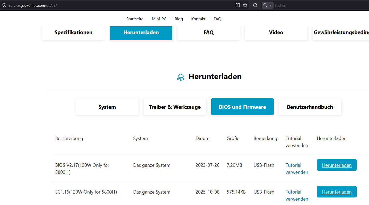Click the EC1.16(120W Only for 5800H) description
Image resolution: width=369 pixels, height=205 pixels.
tap(86, 192)
